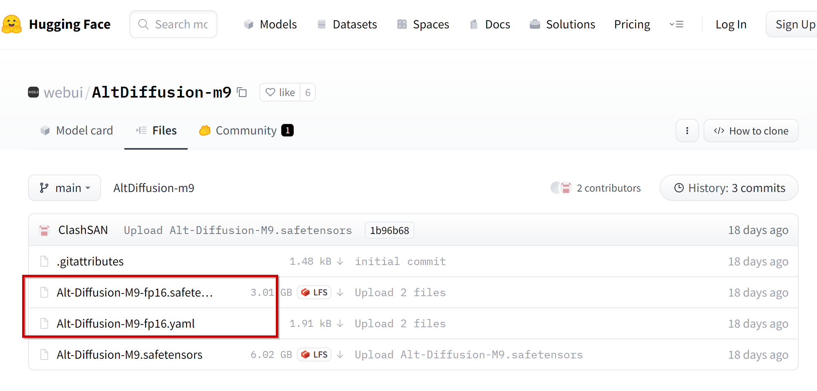Click the webui organization avatar icon
Image resolution: width=817 pixels, height=391 pixels.
(x=33, y=92)
